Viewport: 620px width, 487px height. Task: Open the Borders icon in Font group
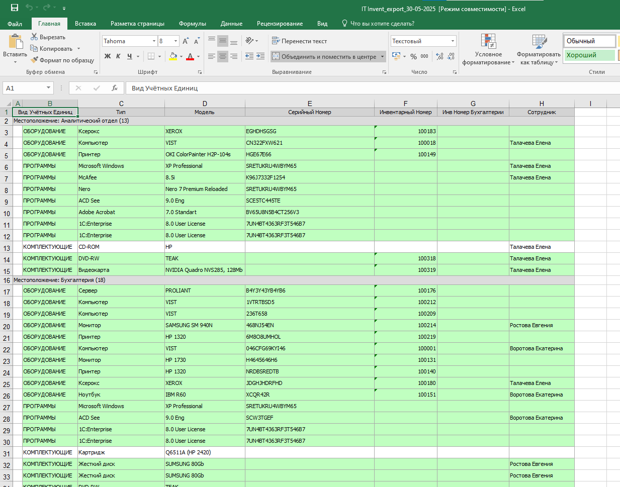(151, 56)
